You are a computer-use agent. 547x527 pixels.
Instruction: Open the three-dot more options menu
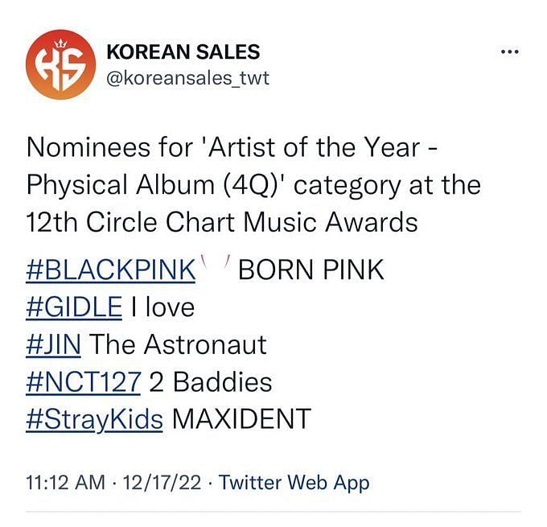tap(510, 52)
